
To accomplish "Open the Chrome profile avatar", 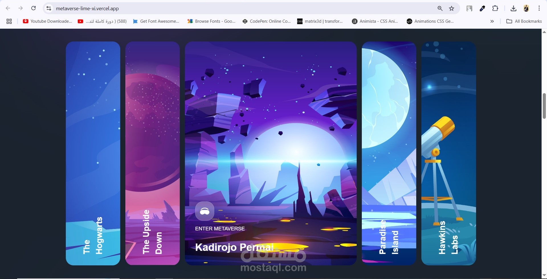I will click(x=526, y=9).
